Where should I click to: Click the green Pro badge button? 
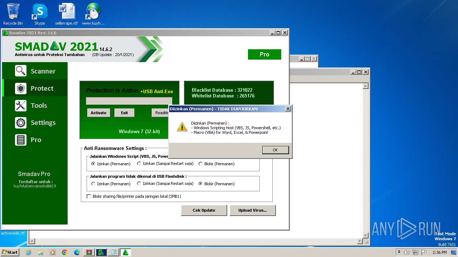(264, 54)
